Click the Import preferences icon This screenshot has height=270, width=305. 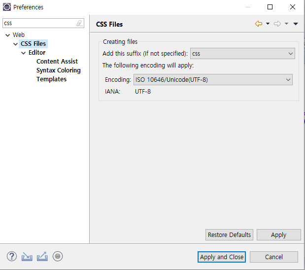(x=27, y=256)
